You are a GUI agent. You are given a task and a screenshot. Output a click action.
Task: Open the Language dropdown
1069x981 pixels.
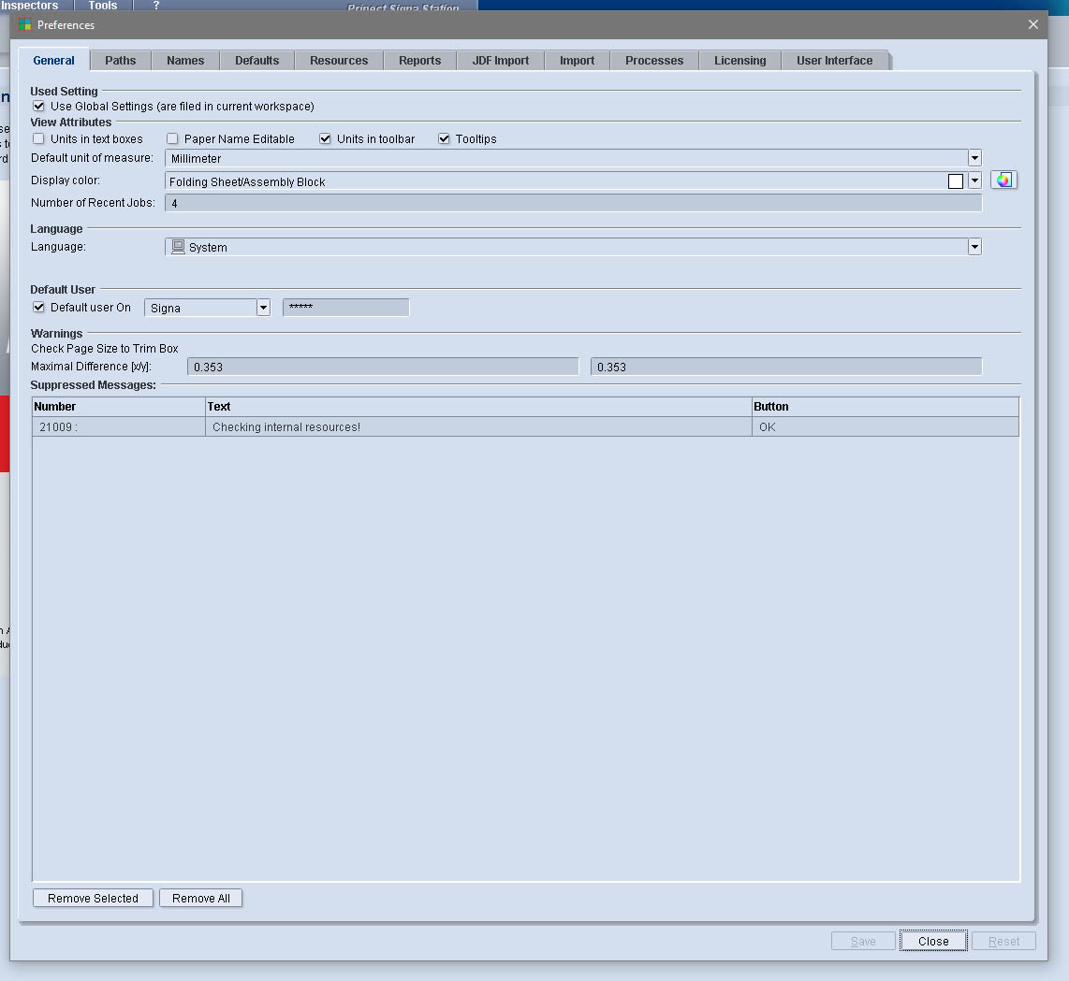click(x=974, y=247)
